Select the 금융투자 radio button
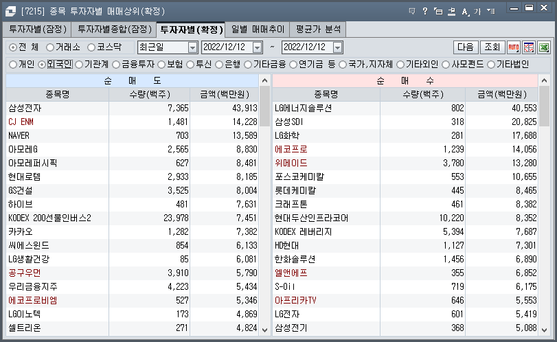Screen dimensions: 557x342 [x=116, y=65]
